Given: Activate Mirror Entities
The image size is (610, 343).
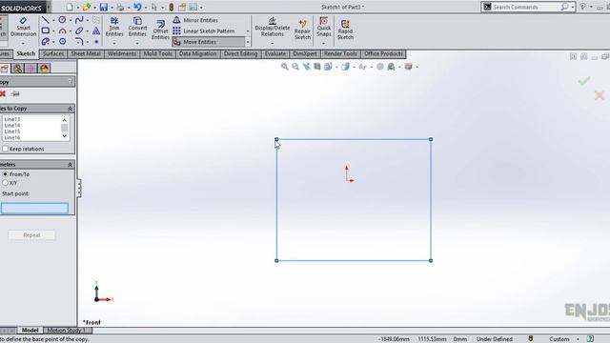Looking at the screenshot, I should [195, 20].
